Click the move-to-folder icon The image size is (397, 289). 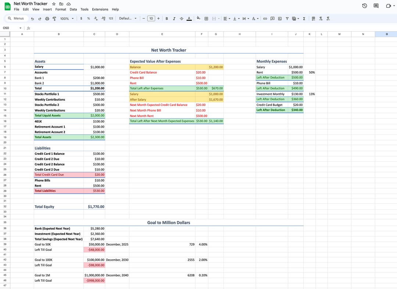(x=61, y=4)
